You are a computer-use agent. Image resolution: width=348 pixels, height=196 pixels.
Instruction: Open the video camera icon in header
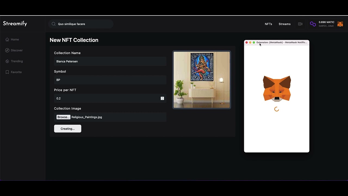point(300,24)
